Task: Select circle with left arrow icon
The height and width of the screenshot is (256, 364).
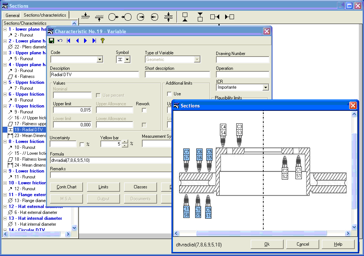Action: pyautogui.click(x=113, y=17)
